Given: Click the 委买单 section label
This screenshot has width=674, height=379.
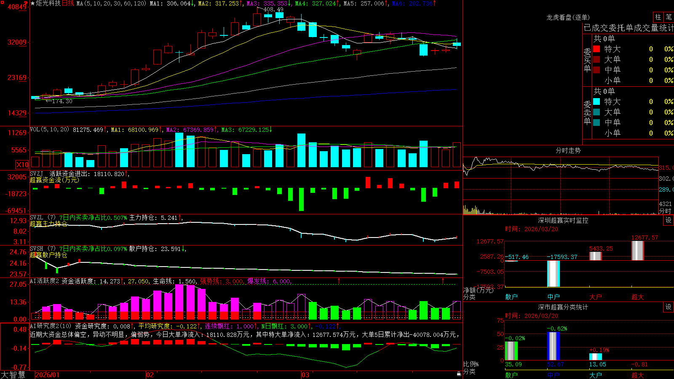Looking at the screenshot, I should [x=587, y=60].
